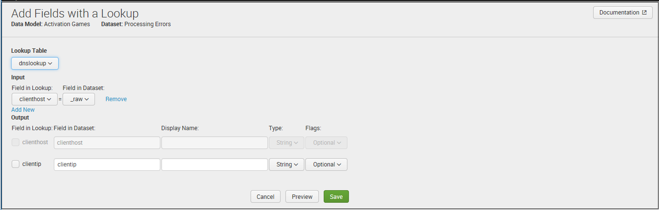Open the _raw Field in Dataset dropdown
The width and height of the screenshot is (659, 210).
[x=78, y=99]
